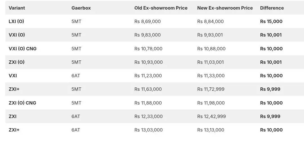Image resolution: width=304 pixels, height=145 pixels.
Task: Click the VXI (O) CNG variant name
Action: click(23, 49)
